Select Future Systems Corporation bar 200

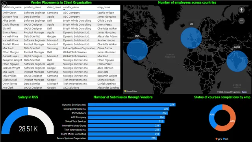point(122,138)
